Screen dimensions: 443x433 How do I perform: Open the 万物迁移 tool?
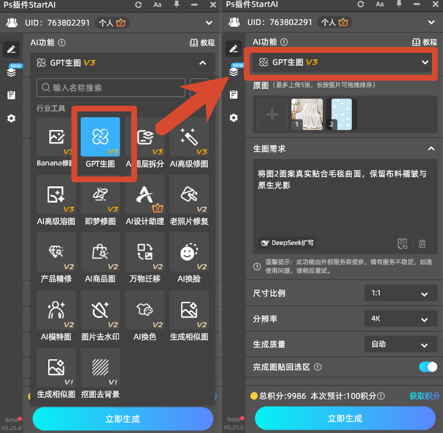pyautogui.click(x=145, y=252)
